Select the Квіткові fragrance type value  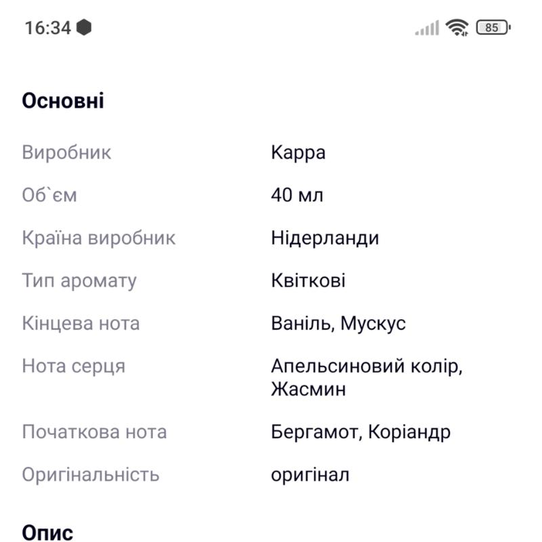(x=308, y=280)
